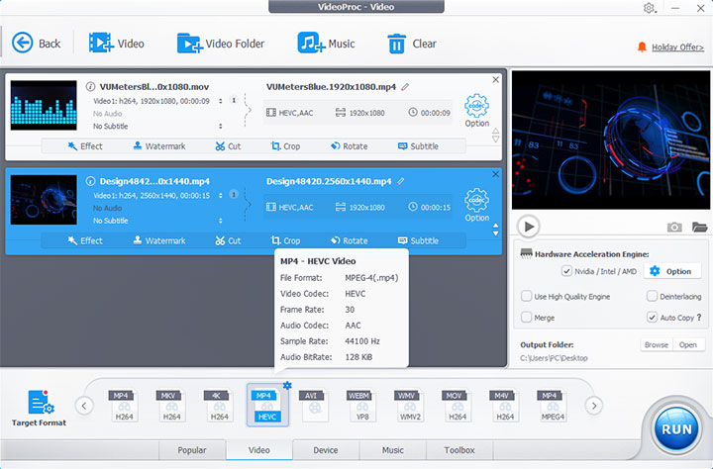The height and width of the screenshot is (469, 713).
Task: Show more formats with right arrow
Action: coord(594,406)
